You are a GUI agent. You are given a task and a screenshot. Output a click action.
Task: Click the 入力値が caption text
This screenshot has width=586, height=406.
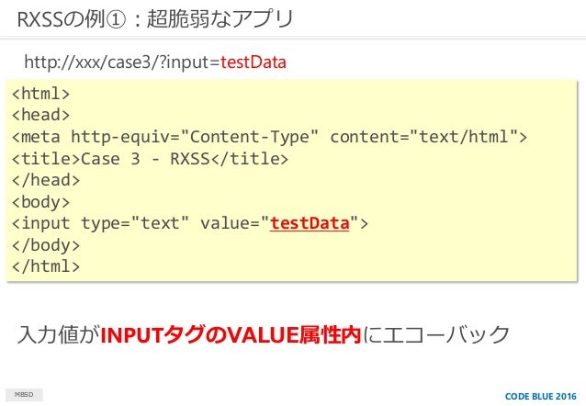58,334
